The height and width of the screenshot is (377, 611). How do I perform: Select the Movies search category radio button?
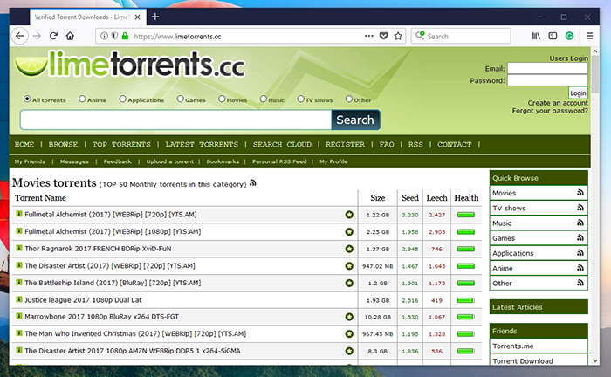(222, 99)
